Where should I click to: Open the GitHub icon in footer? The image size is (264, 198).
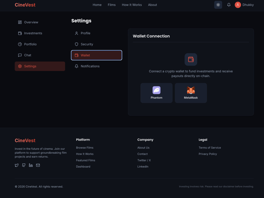coord(24,165)
